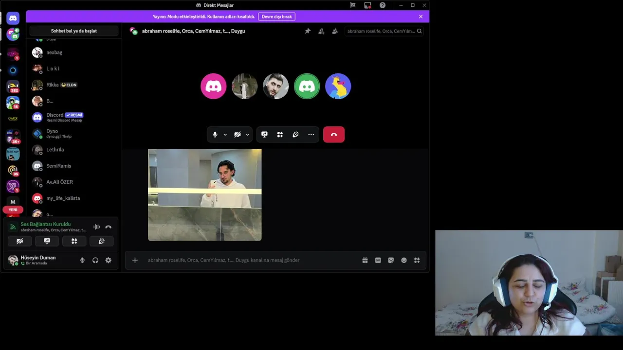Open the inbox flag icon in the title bar

(x=353, y=5)
